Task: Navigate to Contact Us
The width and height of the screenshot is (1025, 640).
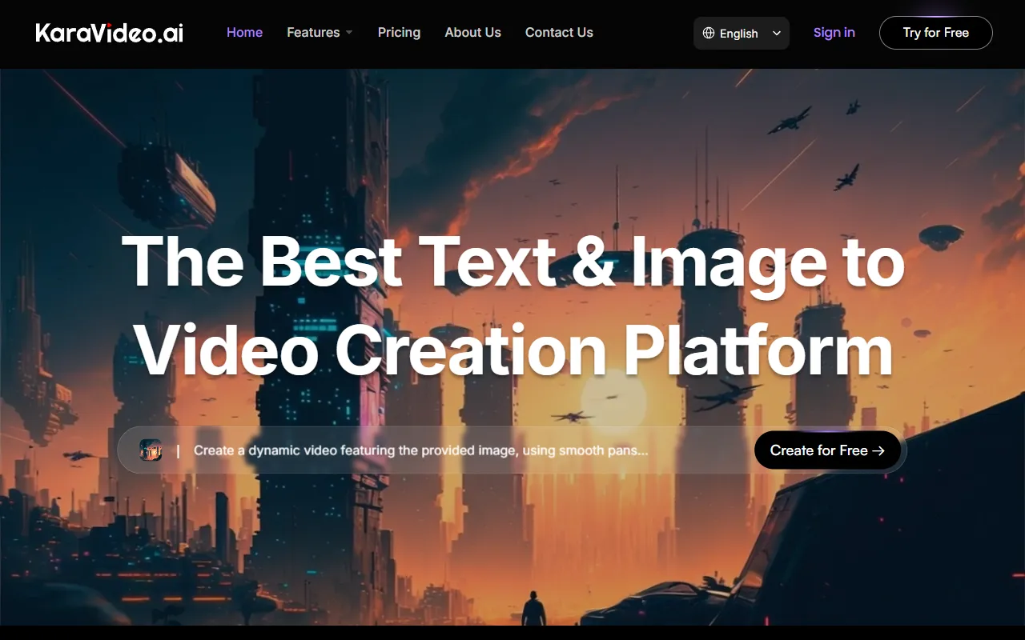Action: click(x=559, y=33)
